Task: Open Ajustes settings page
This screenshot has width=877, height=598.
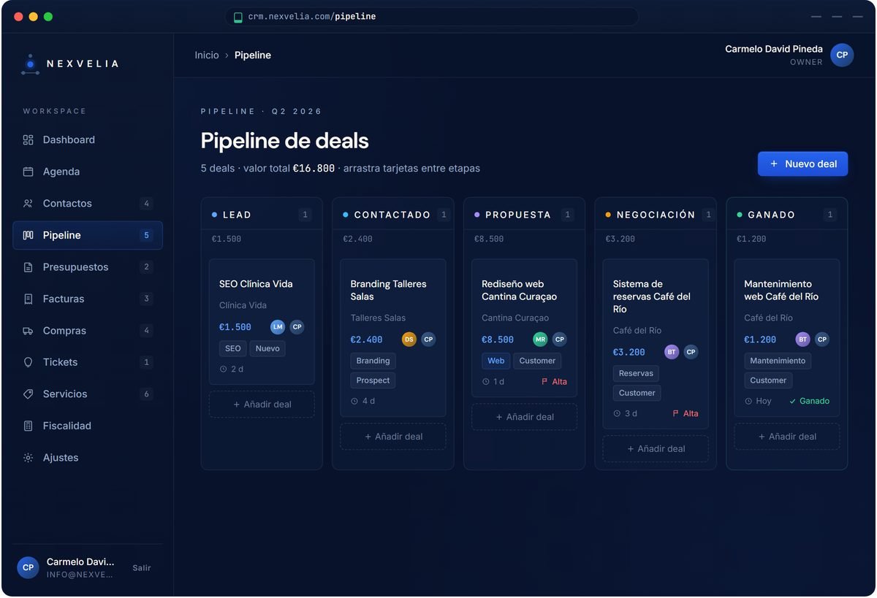Action: coord(88,458)
